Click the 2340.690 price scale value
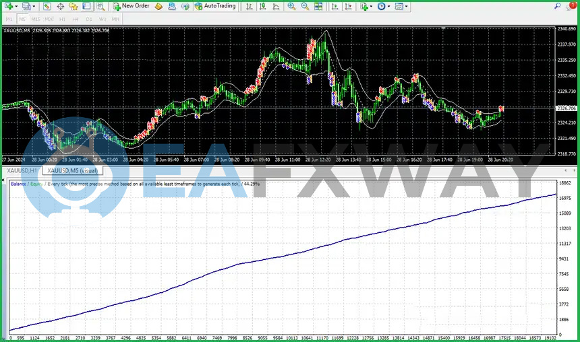This screenshot has width=580, height=342. coord(567,29)
